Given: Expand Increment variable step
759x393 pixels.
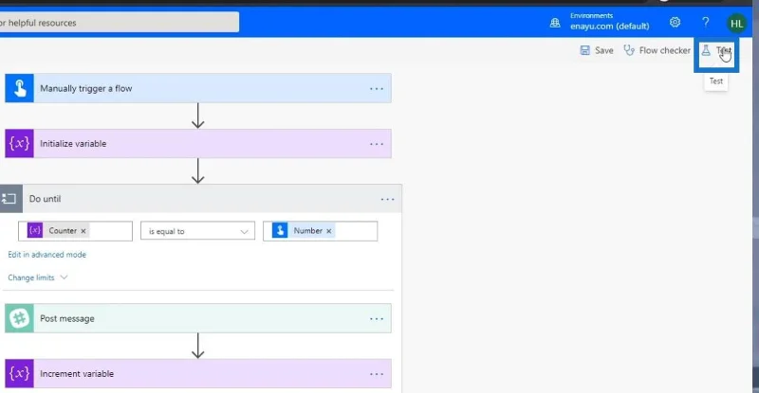Looking at the screenshot, I should [x=198, y=373].
